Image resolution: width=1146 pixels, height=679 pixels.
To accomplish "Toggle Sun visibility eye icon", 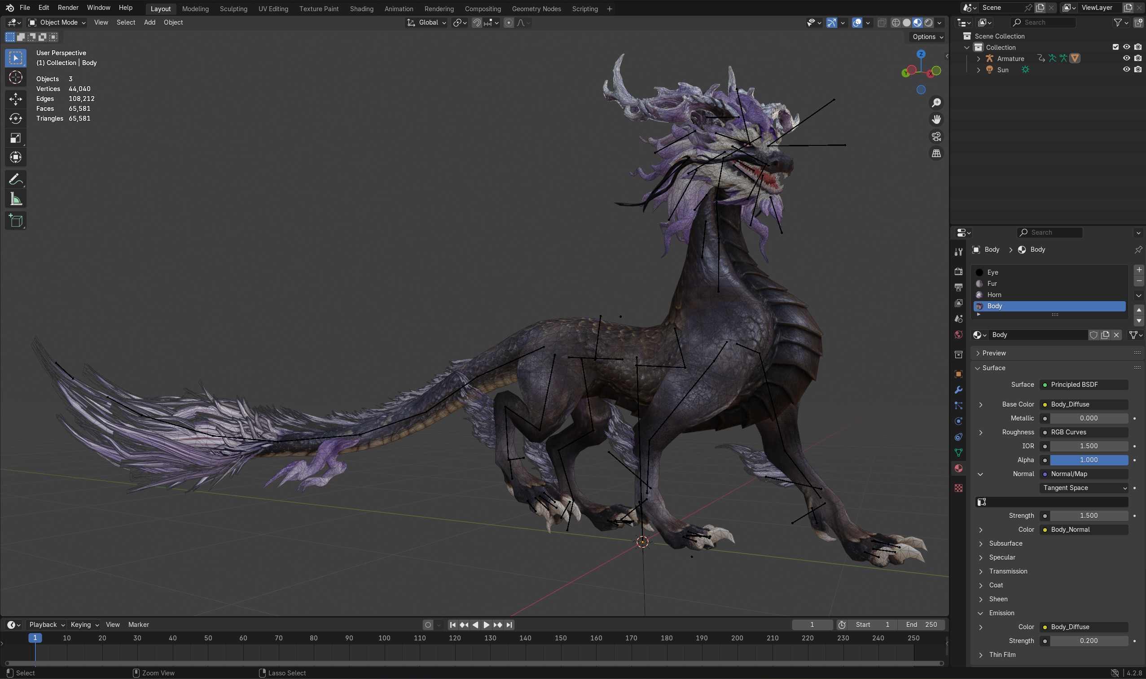I will [x=1126, y=70].
